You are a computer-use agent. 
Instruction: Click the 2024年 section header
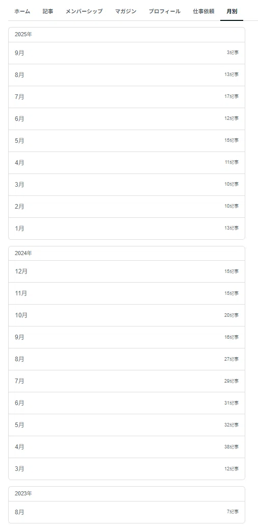coord(126,253)
